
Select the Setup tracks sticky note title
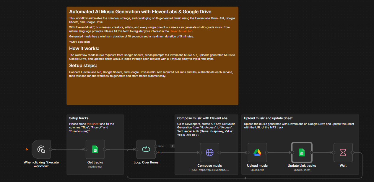point(79,118)
